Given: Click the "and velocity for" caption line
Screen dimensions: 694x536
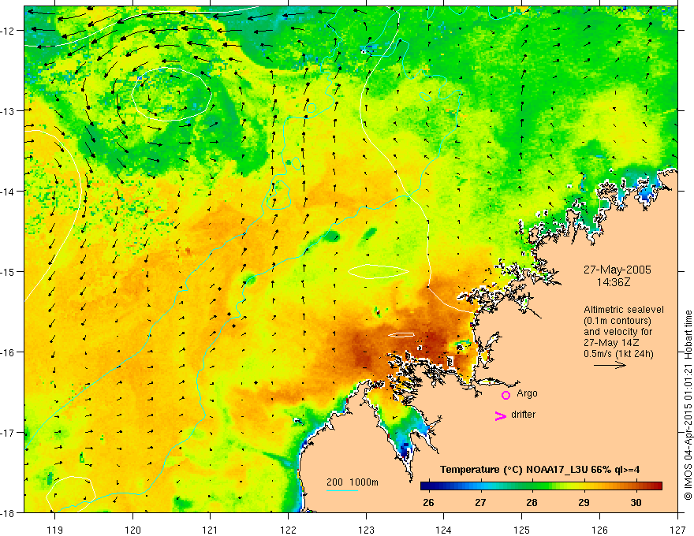Looking at the screenshot, I should tap(618, 332).
